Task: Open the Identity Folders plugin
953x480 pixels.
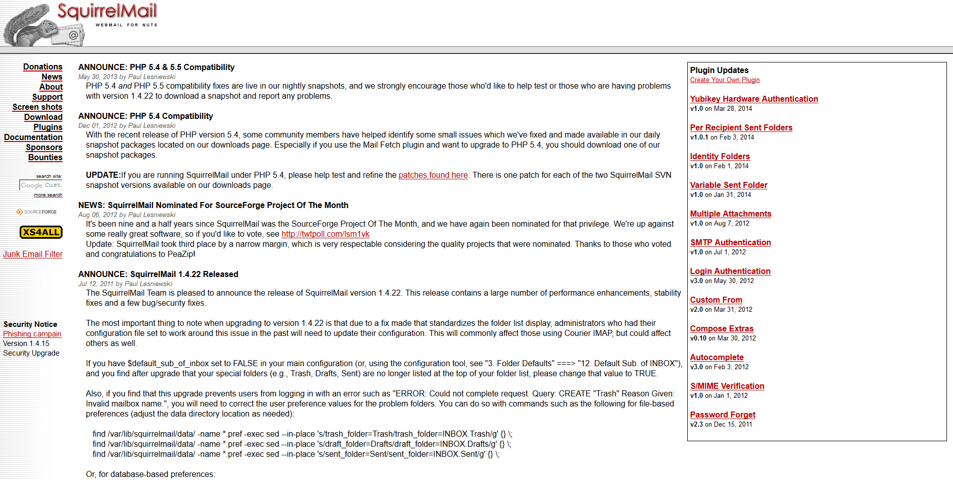Action: tap(720, 157)
